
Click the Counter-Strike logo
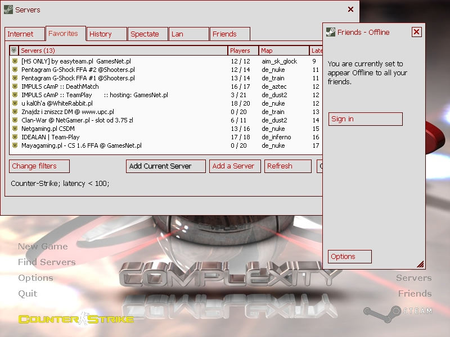click(x=76, y=319)
